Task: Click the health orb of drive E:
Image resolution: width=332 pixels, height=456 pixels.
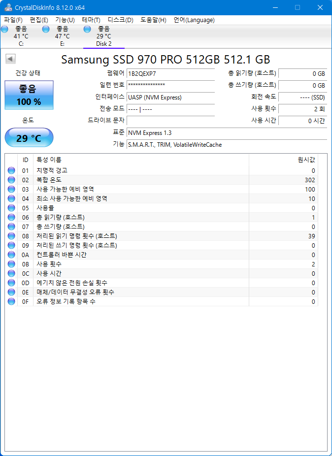Action: (x=46, y=29)
